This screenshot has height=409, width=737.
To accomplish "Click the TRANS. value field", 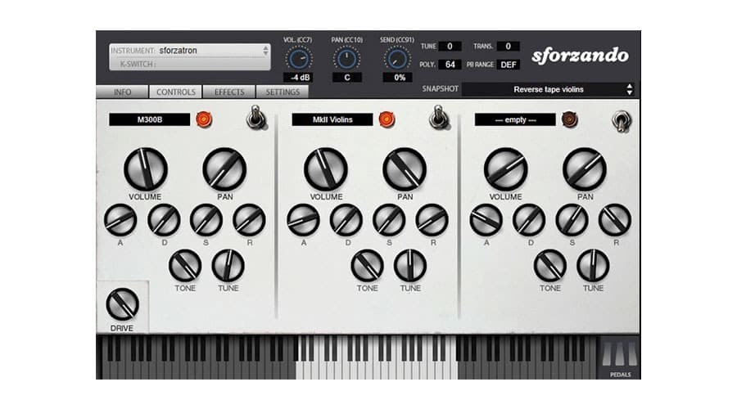I will pyautogui.click(x=508, y=46).
